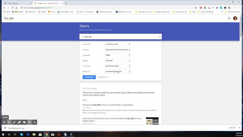The image size is (243, 137).
Task: Open Task View on the taskbar
Action: pyautogui.click(x=15, y=134)
